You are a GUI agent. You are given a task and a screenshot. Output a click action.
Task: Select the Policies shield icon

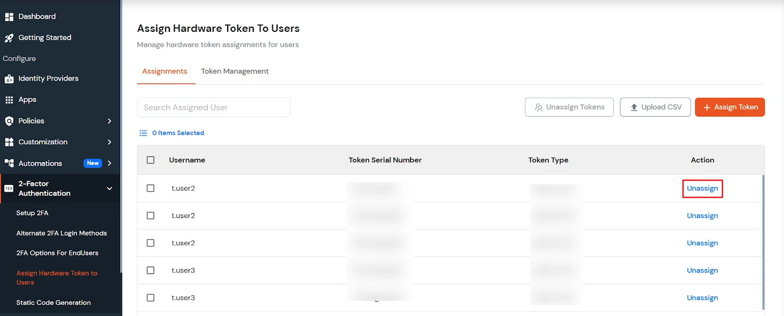click(10, 121)
